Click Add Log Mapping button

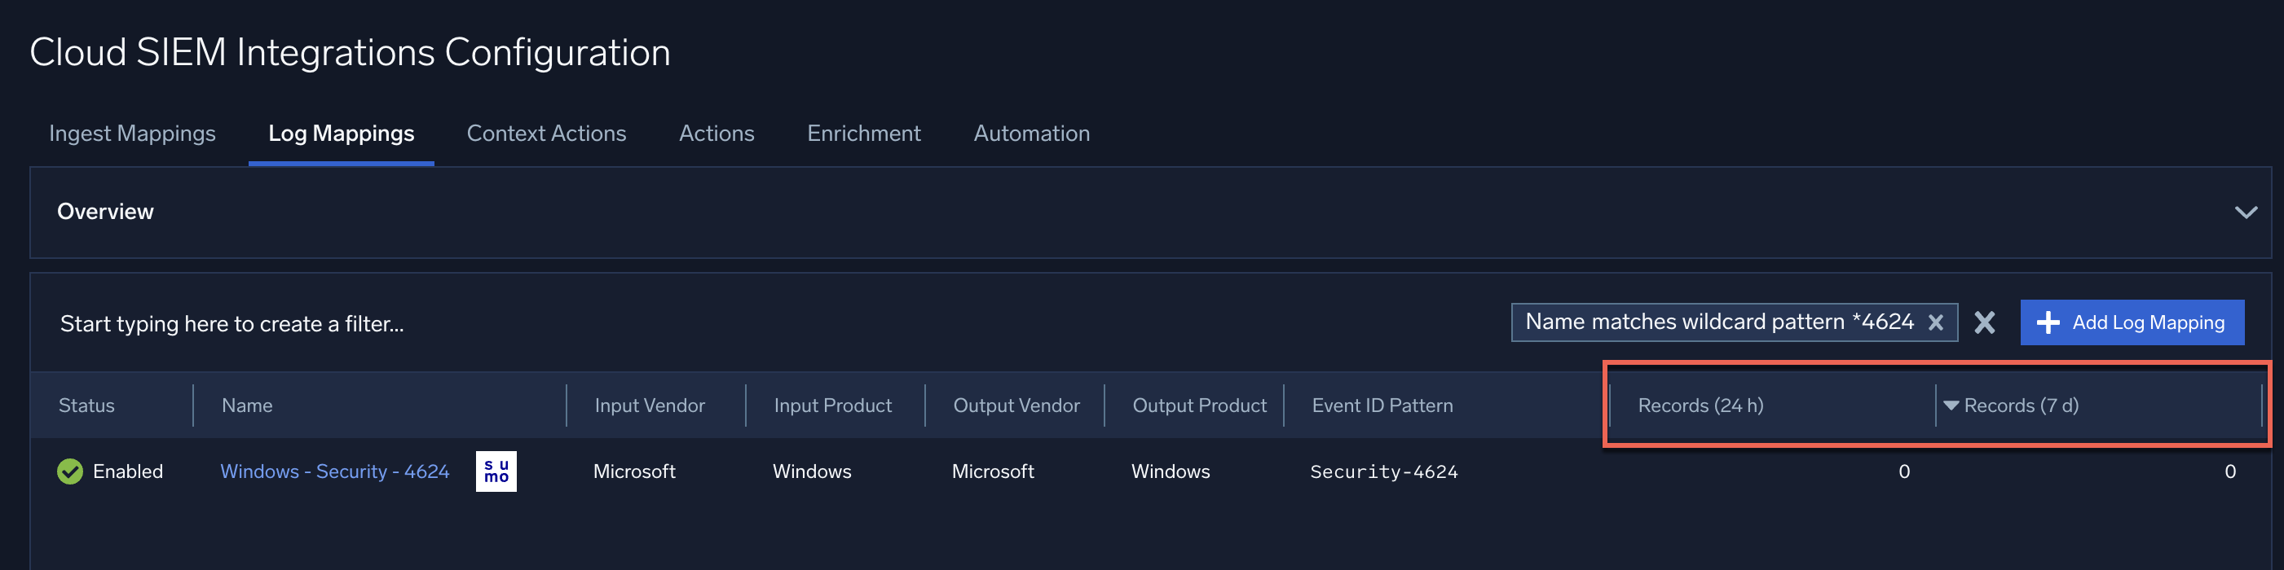(x=2132, y=323)
